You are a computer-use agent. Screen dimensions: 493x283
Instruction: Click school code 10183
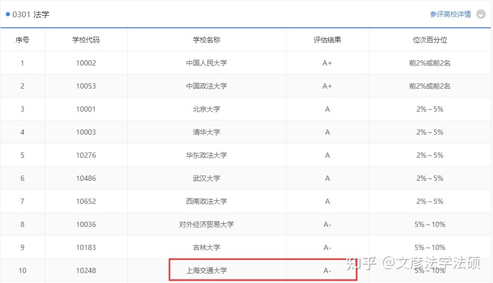click(x=86, y=247)
